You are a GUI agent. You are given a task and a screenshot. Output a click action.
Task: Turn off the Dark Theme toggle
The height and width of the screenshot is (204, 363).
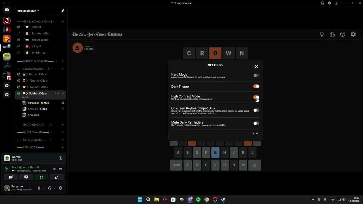coord(256,86)
